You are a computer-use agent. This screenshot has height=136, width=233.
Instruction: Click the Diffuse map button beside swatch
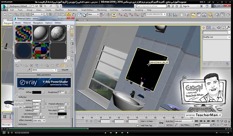click(43, 92)
